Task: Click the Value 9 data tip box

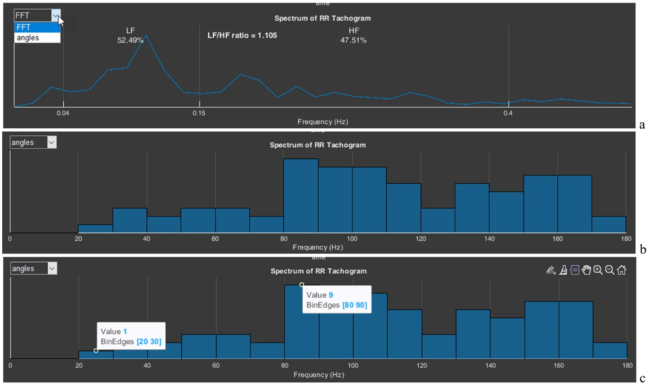Action: tap(337, 300)
